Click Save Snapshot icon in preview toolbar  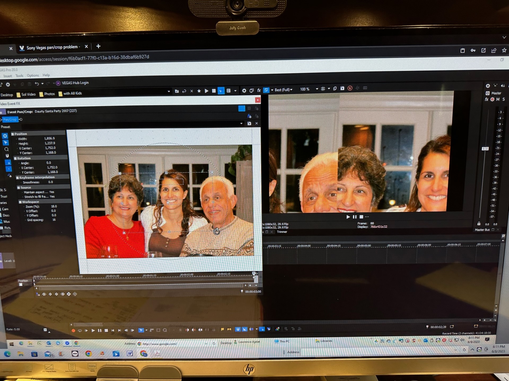click(x=342, y=88)
